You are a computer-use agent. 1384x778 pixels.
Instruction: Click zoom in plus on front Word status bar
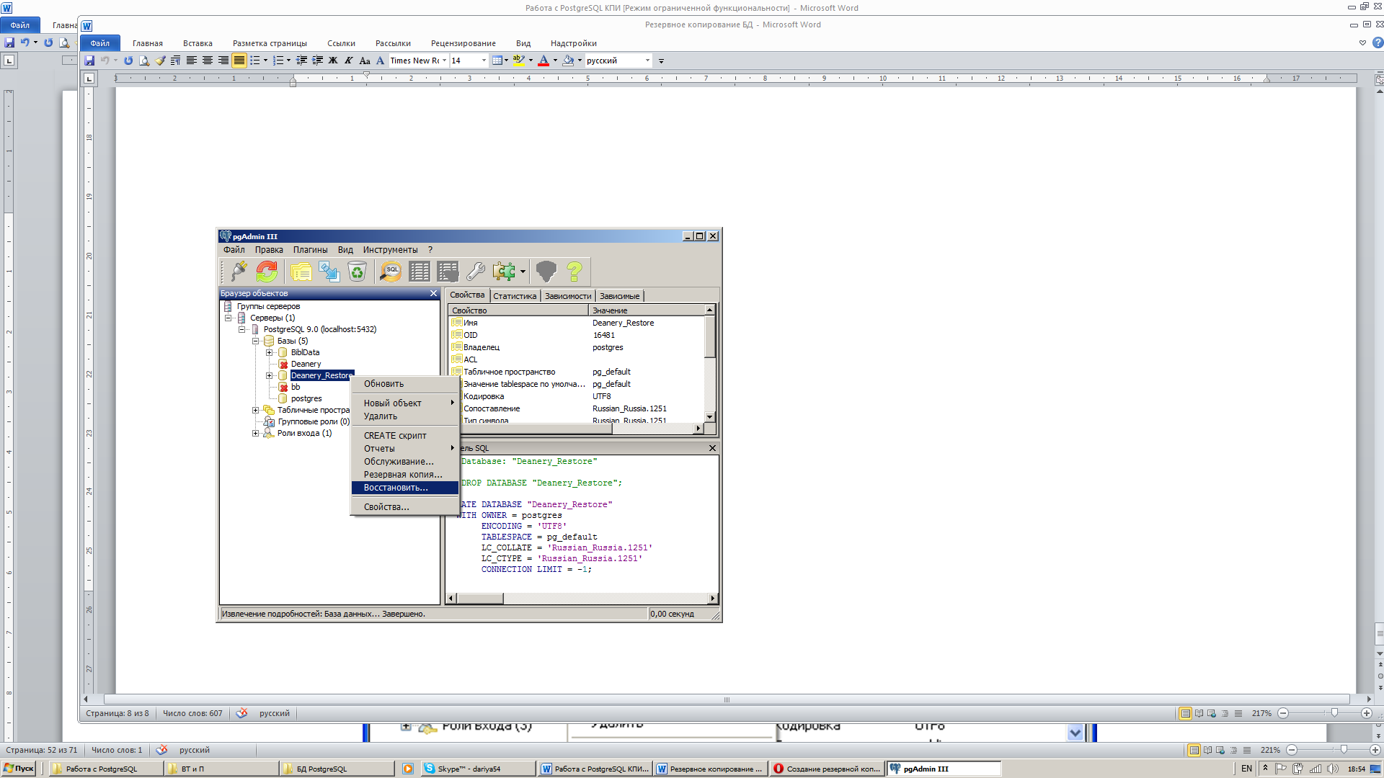coord(1366,713)
